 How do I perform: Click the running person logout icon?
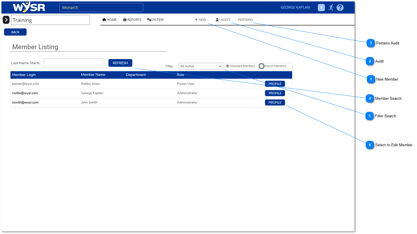(x=331, y=8)
